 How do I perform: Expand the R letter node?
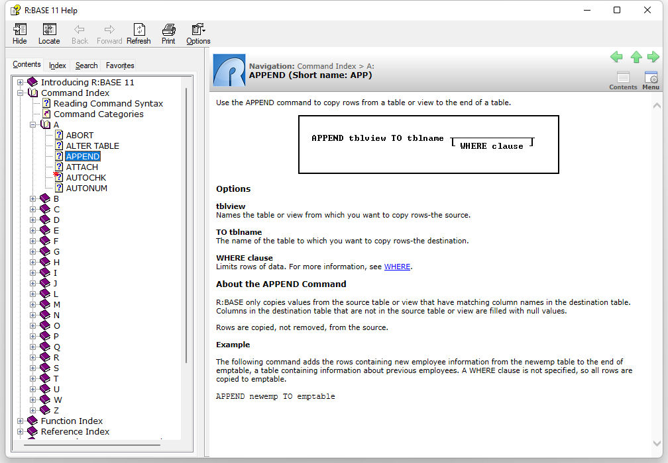click(x=33, y=358)
